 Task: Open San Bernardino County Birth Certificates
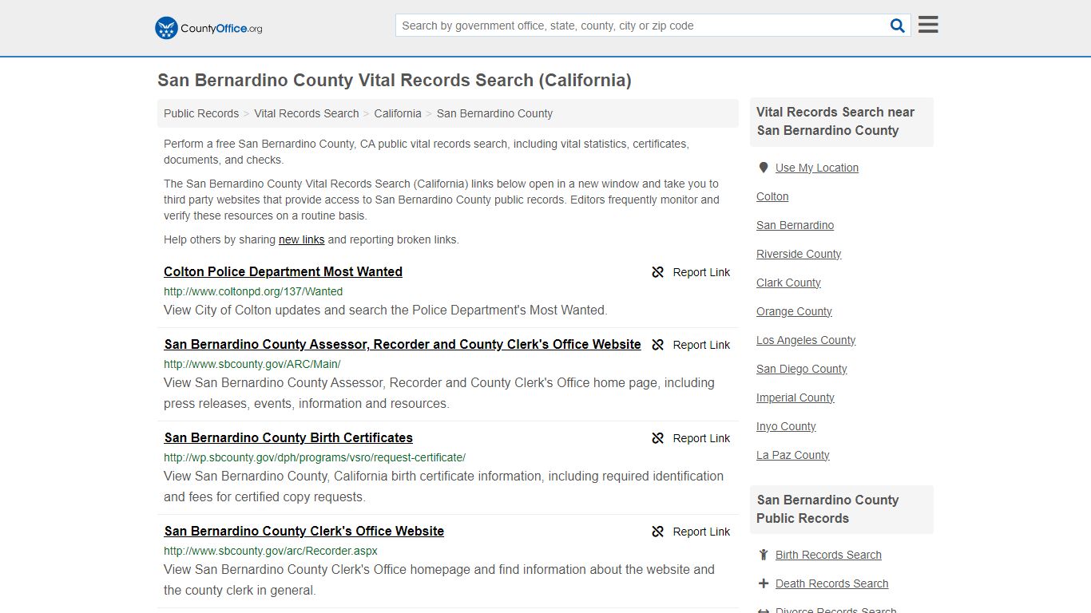[x=288, y=437]
